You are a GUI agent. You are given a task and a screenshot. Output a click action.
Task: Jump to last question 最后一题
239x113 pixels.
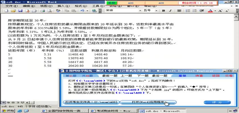[x=160, y=76]
